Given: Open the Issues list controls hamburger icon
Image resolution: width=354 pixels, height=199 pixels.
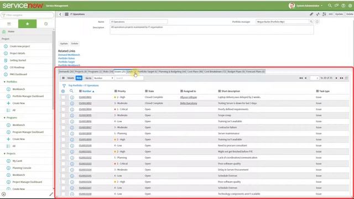Looking at the screenshot, I should pos(63,78).
